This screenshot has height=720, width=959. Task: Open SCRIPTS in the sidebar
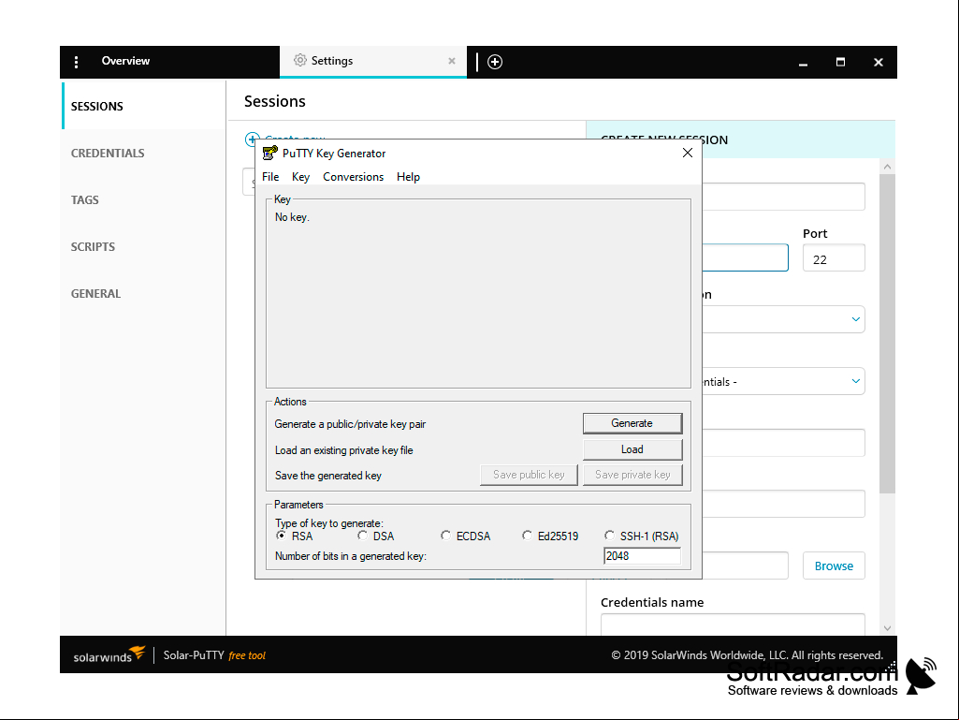144,247
